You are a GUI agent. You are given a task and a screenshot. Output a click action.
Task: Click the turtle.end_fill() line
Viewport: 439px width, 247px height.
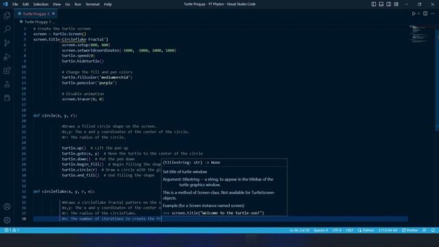coord(81,176)
